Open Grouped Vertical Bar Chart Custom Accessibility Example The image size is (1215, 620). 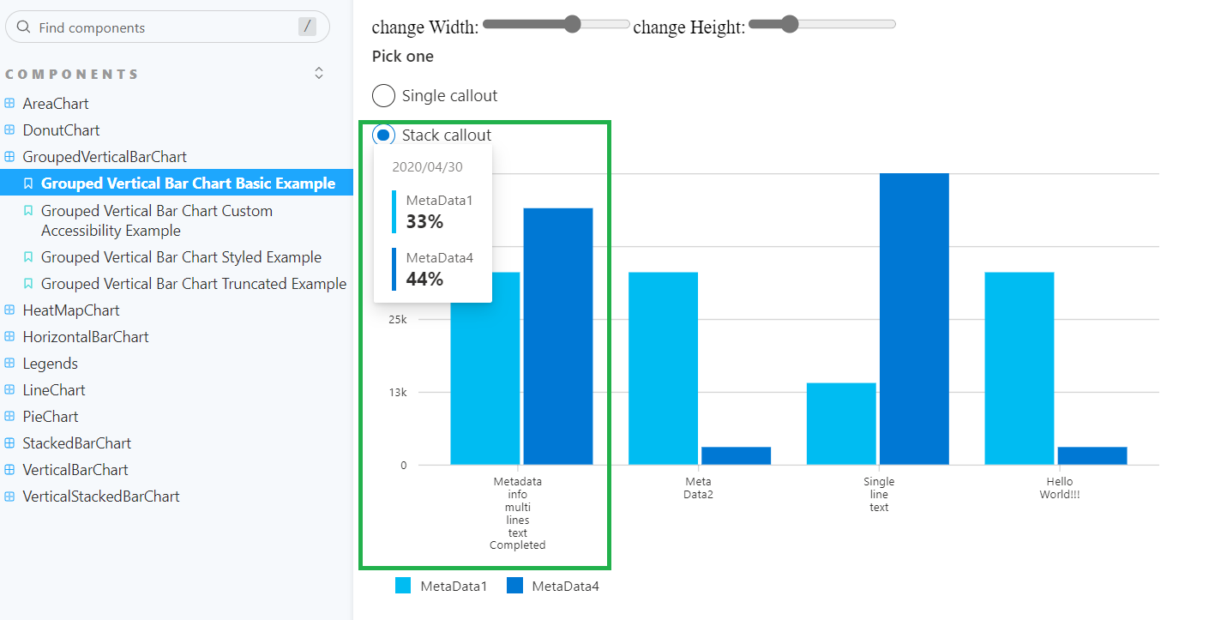point(158,220)
